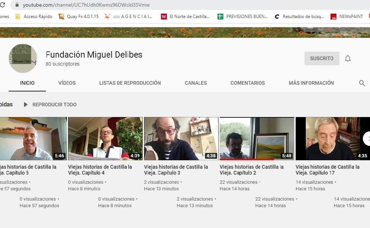Open the Quay Fx 4.0.1.15 bookmark
Screen dimensions: 370x228
(79, 17)
